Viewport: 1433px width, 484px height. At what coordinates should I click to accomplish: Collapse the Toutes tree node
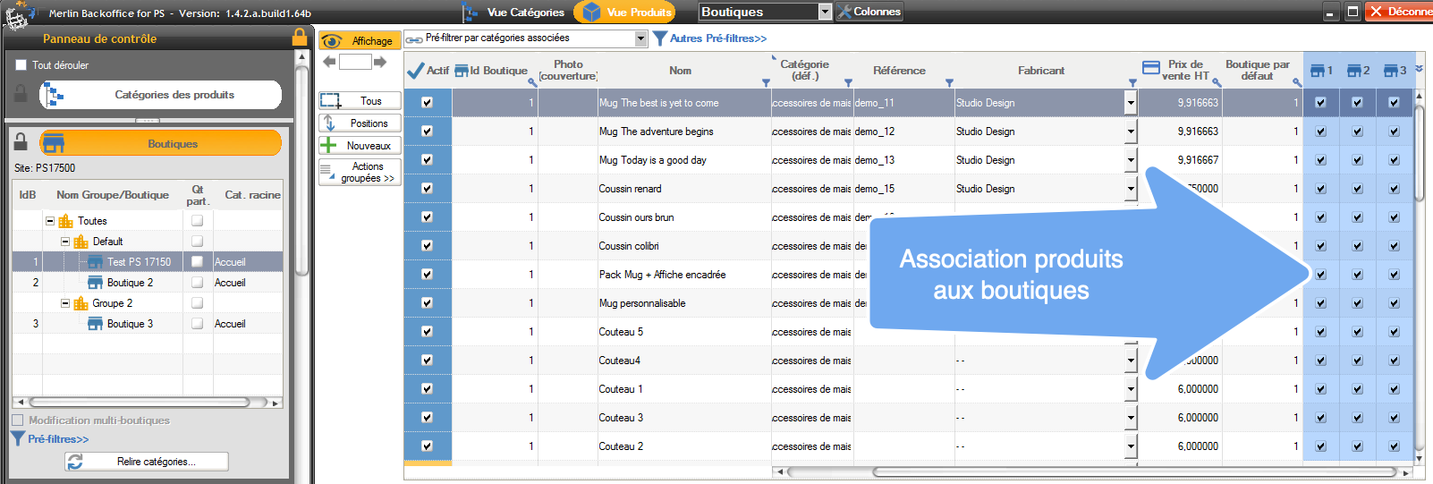(x=50, y=220)
